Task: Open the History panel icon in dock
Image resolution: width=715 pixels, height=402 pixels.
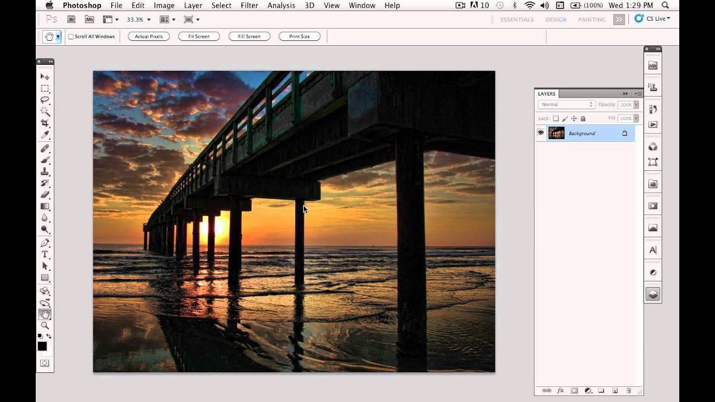Action: 653,109
